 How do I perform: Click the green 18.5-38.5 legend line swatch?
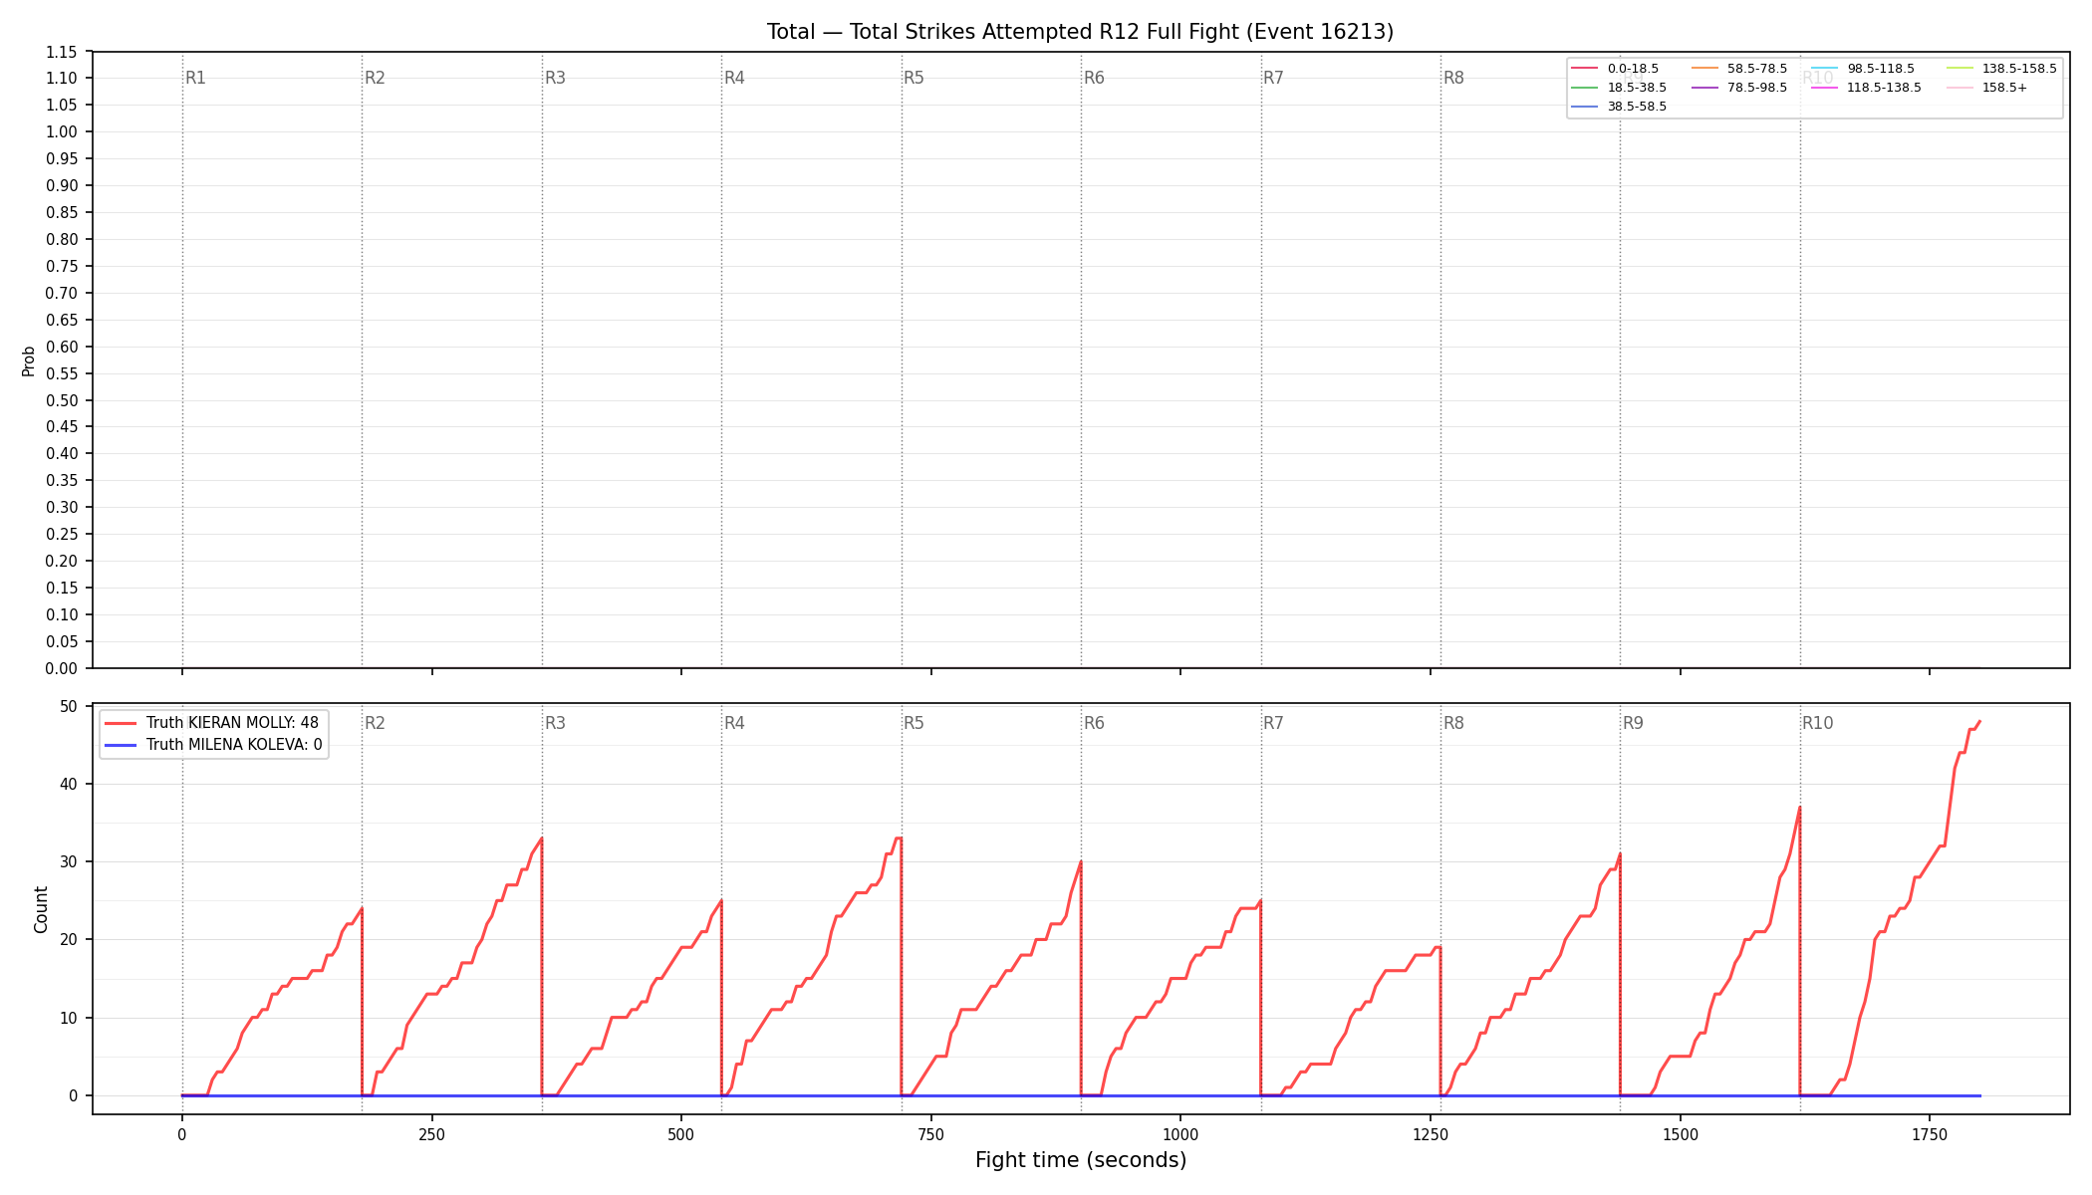click(1584, 88)
